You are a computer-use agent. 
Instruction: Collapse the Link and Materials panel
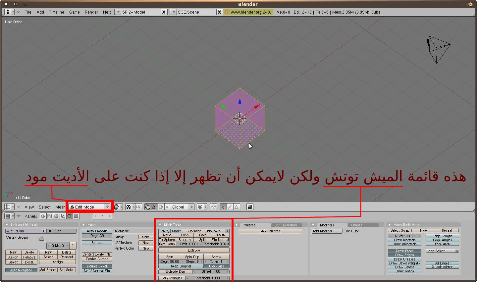tap(7, 225)
